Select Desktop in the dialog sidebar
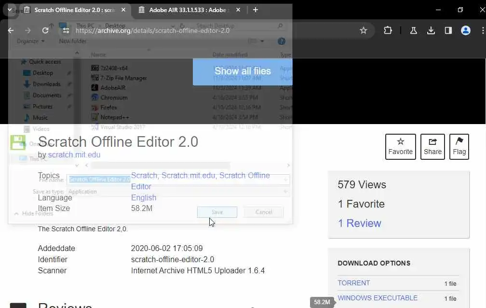486x308 pixels. (39, 73)
